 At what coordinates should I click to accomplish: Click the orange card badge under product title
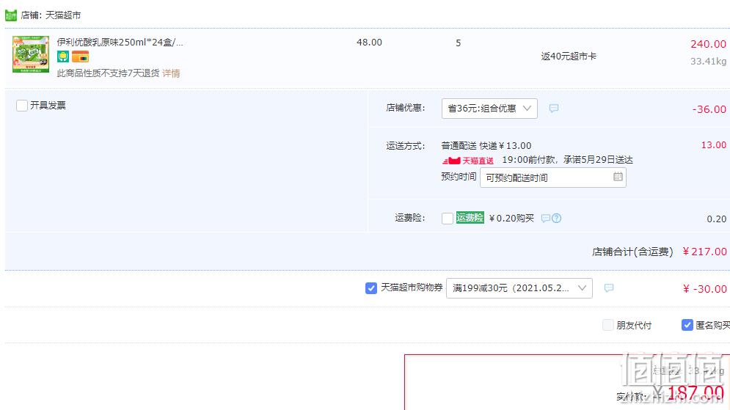pyautogui.click(x=80, y=56)
